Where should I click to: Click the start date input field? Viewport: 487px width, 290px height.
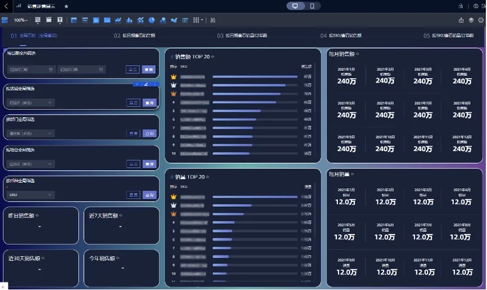(x=31, y=70)
